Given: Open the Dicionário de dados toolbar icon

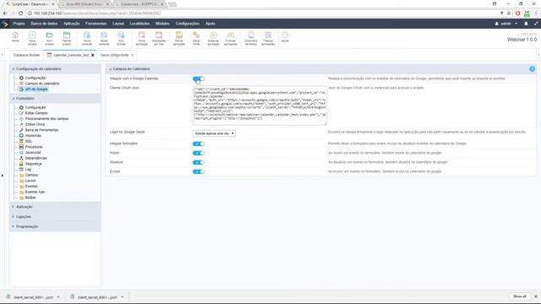Looking at the screenshot, I should (251, 38).
